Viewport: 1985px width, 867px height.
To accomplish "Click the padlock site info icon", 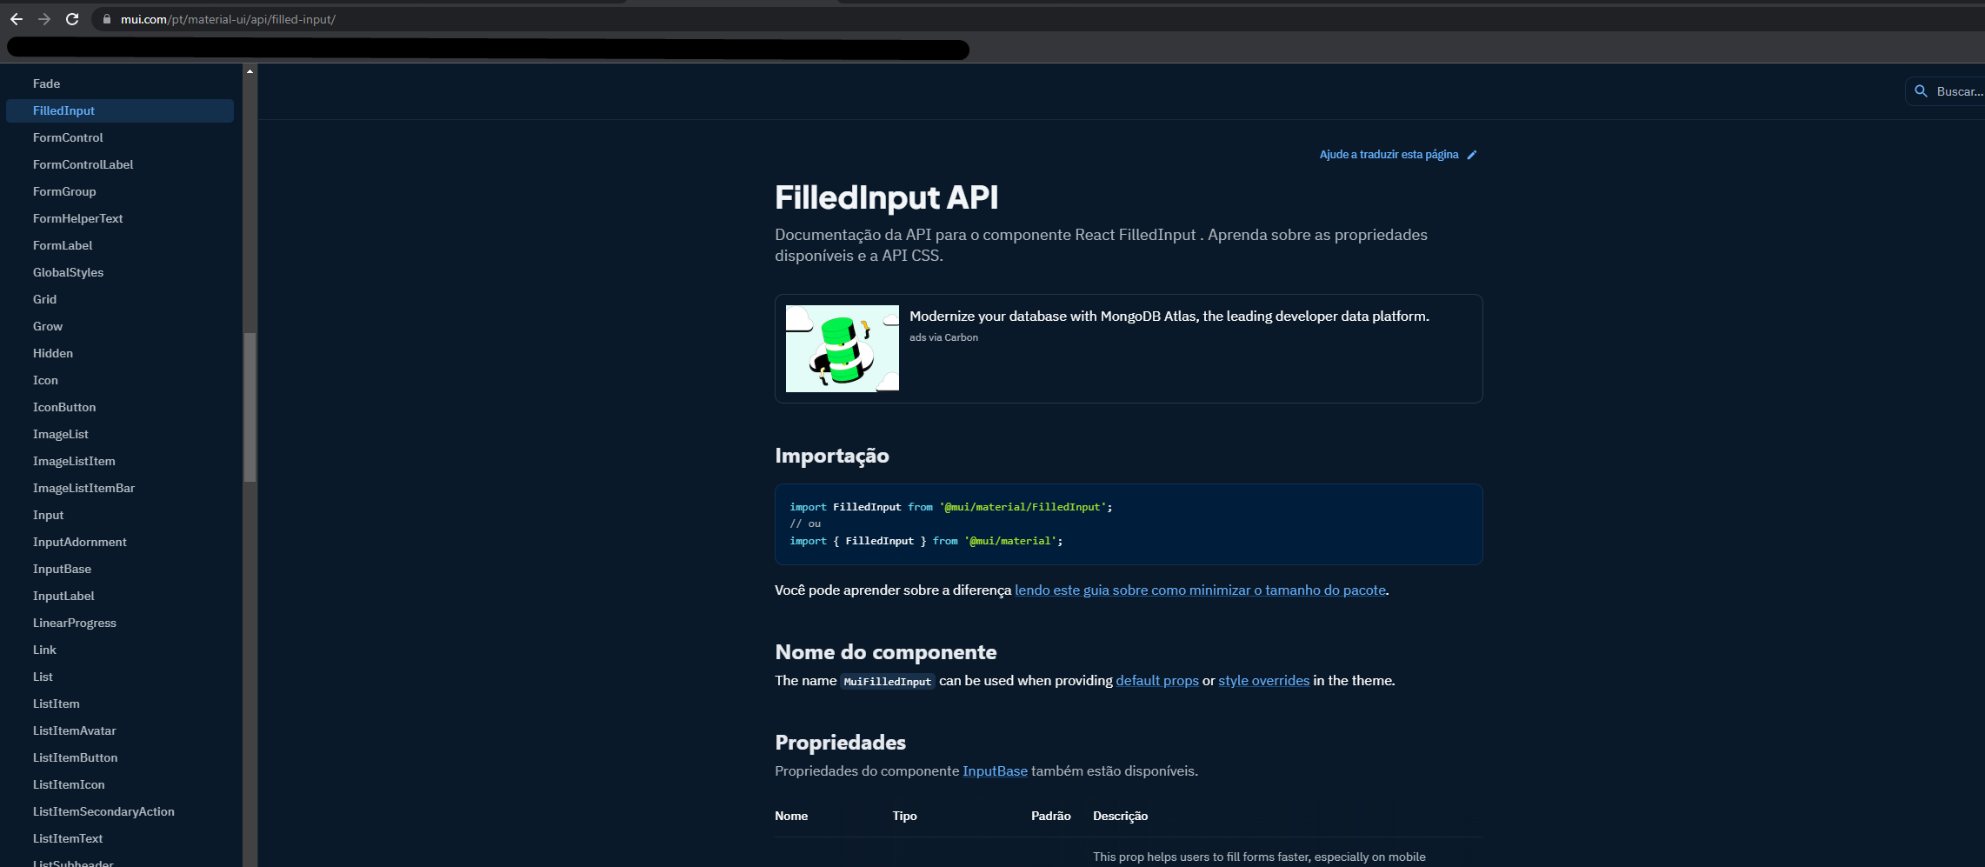I will (x=107, y=19).
